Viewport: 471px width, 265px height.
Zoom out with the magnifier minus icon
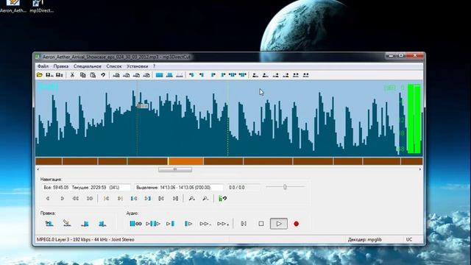[205, 199]
